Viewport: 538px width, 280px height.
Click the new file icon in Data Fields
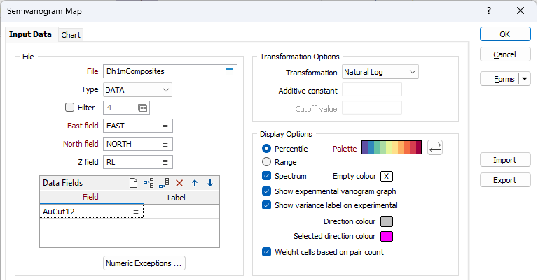pos(133,183)
